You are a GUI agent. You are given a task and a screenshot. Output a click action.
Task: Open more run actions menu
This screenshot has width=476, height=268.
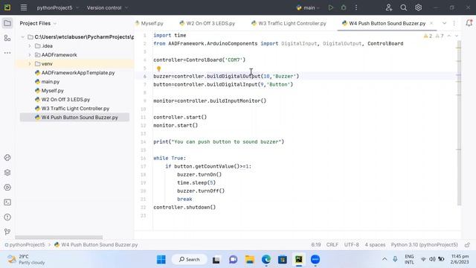pos(356,7)
